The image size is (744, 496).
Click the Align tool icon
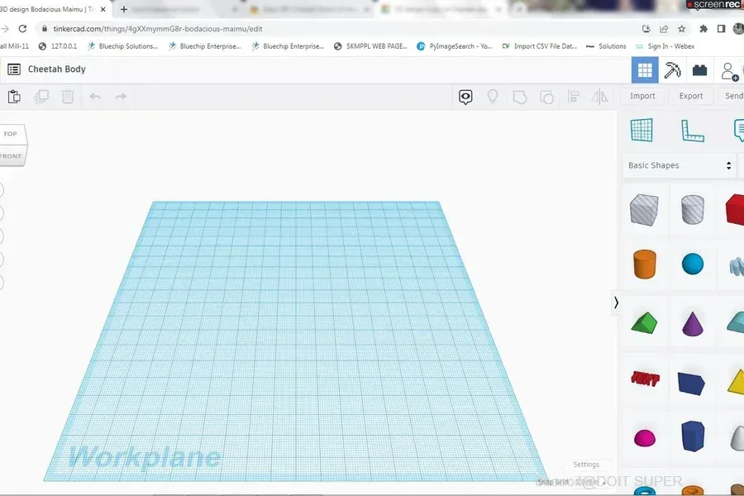tap(573, 97)
